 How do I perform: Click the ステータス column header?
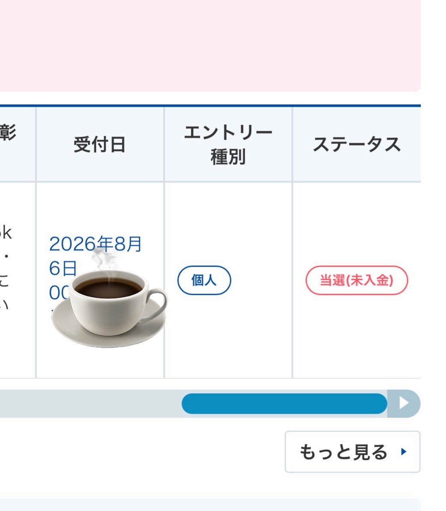point(357,144)
